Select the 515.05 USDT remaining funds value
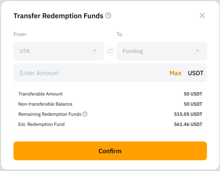Screen dimensions: 220x171 coord(188,114)
